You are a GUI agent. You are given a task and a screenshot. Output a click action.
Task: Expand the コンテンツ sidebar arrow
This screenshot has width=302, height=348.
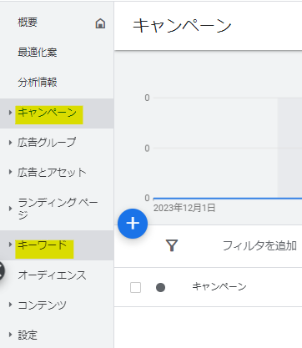coord(10,305)
